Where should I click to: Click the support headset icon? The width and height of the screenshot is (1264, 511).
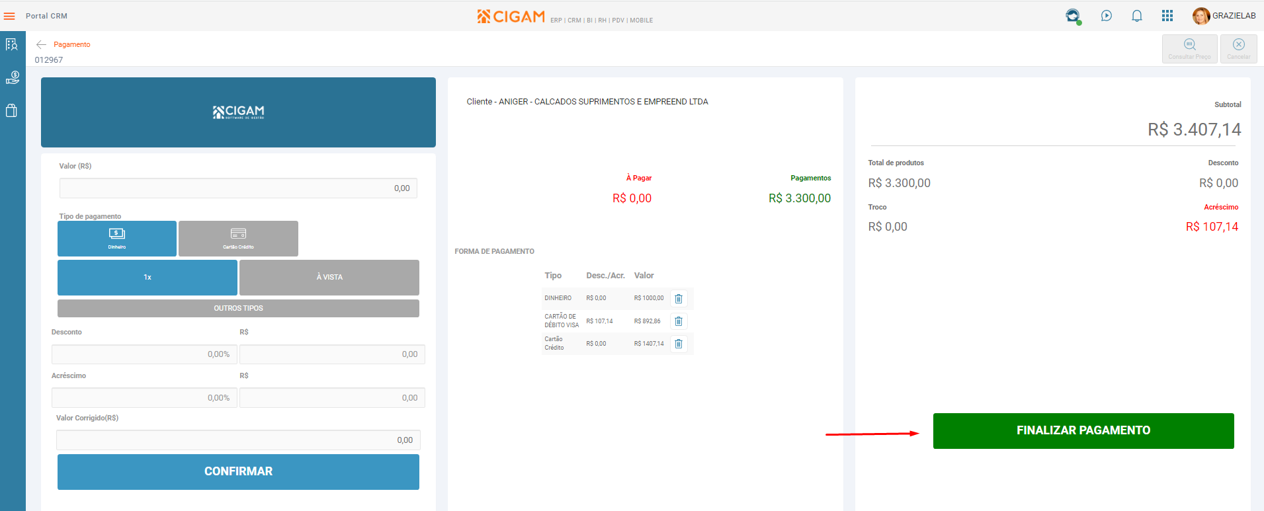(x=1073, y=16)
